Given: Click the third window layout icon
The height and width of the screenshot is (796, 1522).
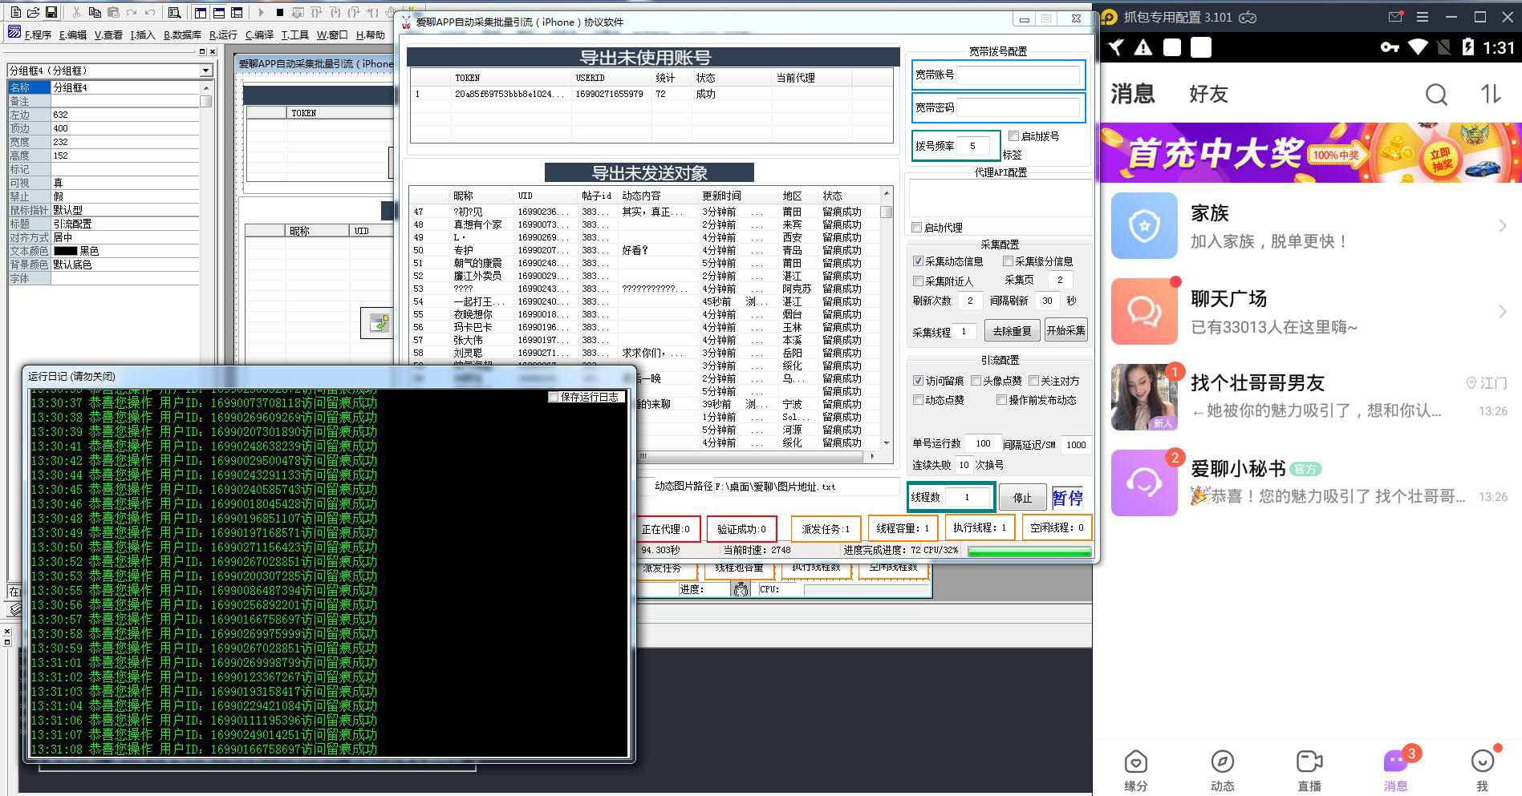Looking at the screenshot, I should (237, 12).
